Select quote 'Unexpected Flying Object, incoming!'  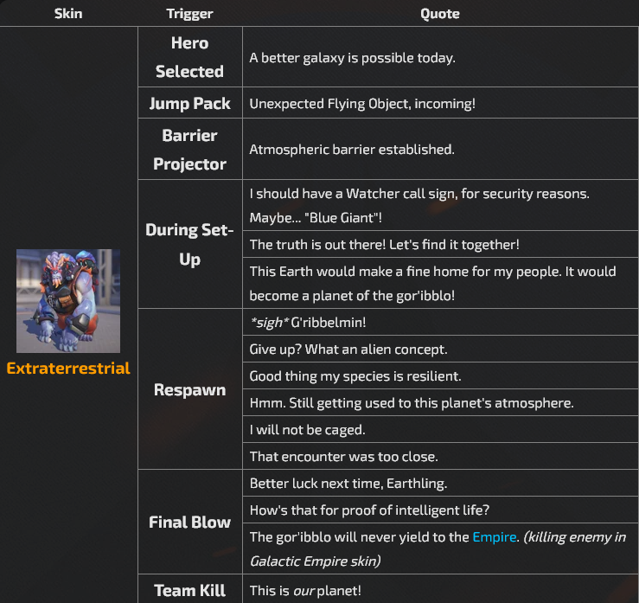pyautogui.click(x=362, y=104)
